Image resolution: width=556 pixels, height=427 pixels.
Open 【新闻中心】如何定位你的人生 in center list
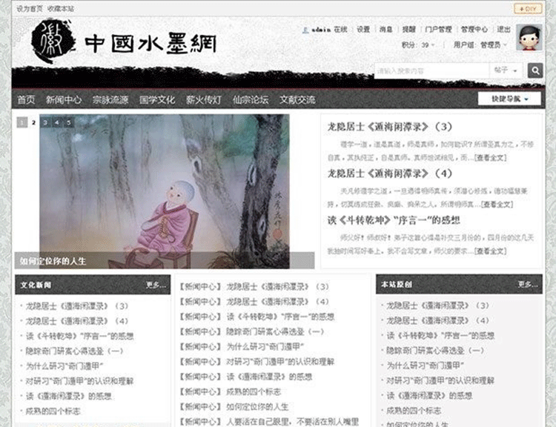pos(234,407)
